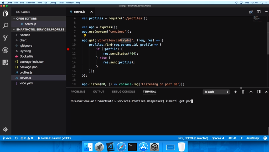Image resolution: width=269 pixels, height=152 pixels.
Task: Open the Selection menu in the menu bar
Action: point(30,2)
